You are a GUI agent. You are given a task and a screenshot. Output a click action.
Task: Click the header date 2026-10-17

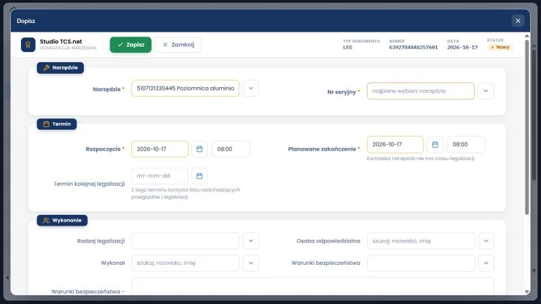point(463,47)
